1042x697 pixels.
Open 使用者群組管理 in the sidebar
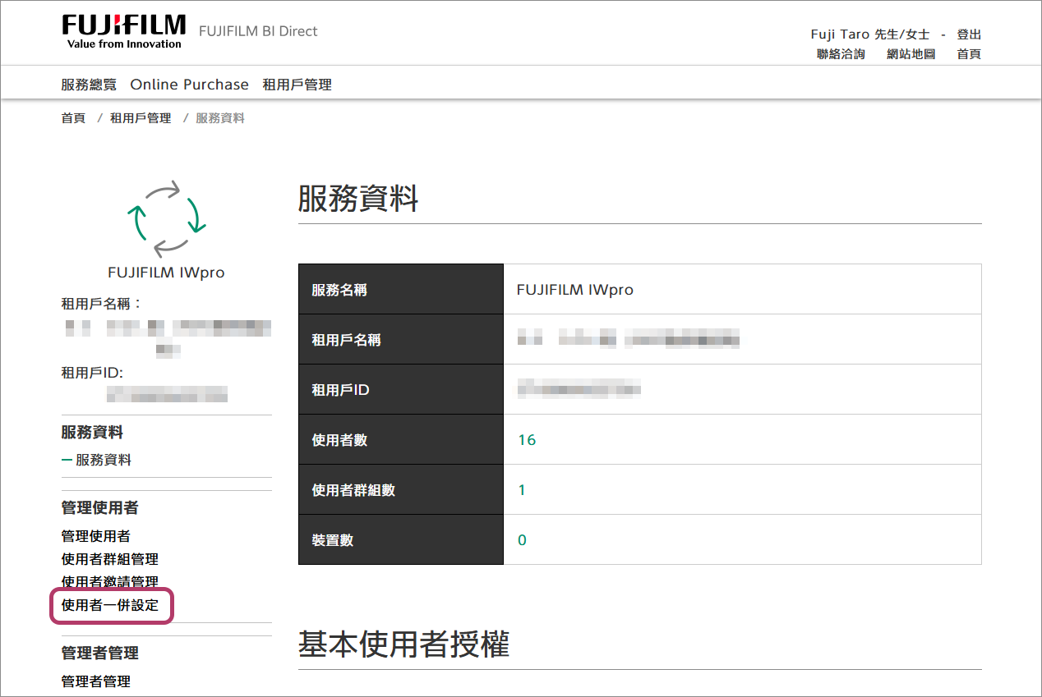pyautogui.click(x=110, y=559)
